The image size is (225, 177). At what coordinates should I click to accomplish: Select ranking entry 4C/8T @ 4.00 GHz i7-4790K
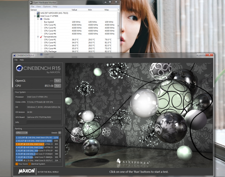point(37,144)
